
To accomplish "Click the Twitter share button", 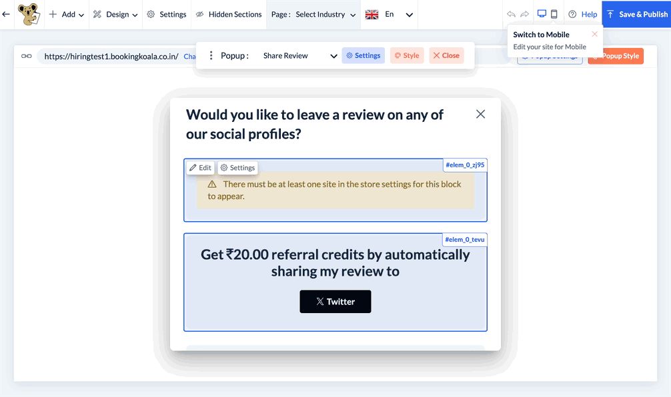I will (335, 302).
